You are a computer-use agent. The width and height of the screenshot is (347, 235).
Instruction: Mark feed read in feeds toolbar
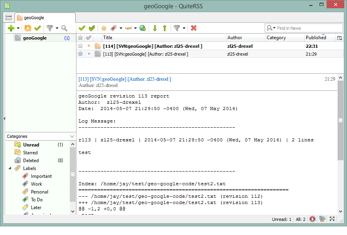coord(38,28)
